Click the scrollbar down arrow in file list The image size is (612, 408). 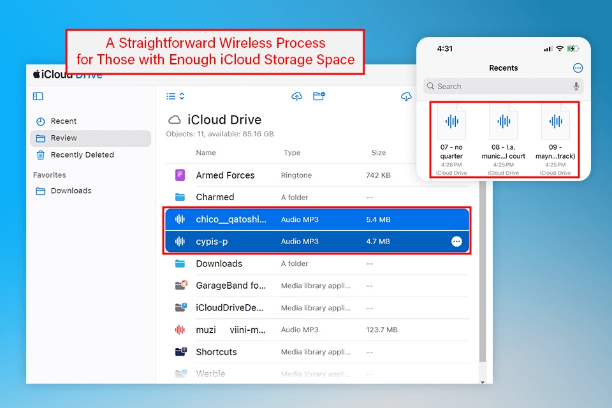(x=483, y=382)
